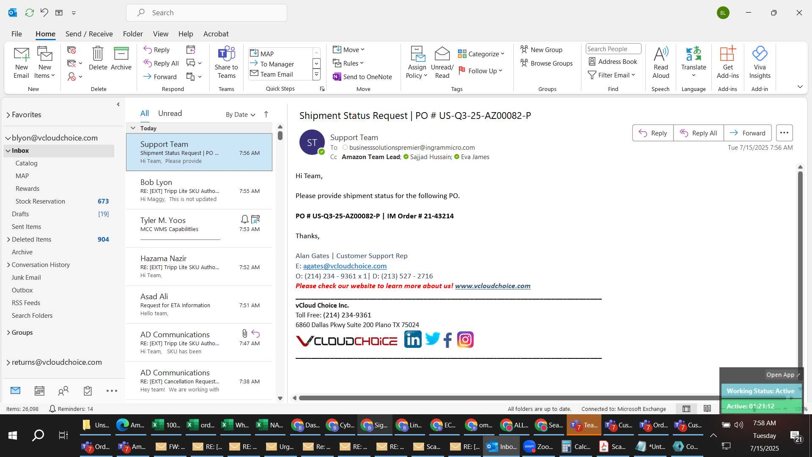812x457 pixels.
Task: Open the Translate tool
Action: tap(694, 63)
